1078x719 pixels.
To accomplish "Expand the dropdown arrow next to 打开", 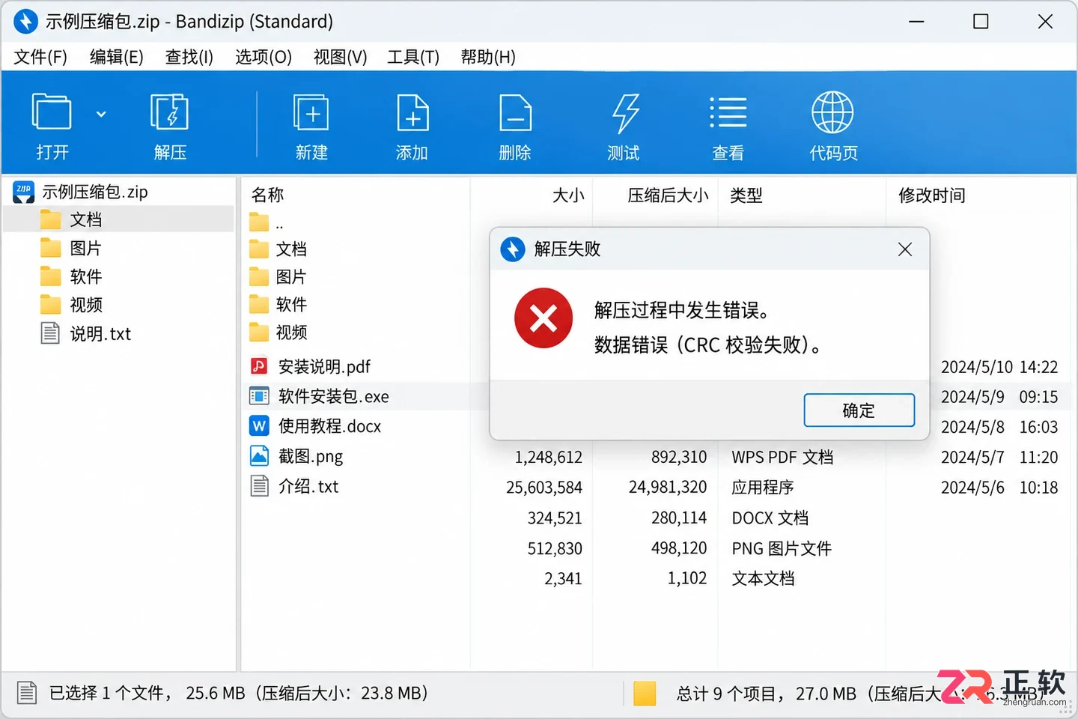I will point(101,115).
